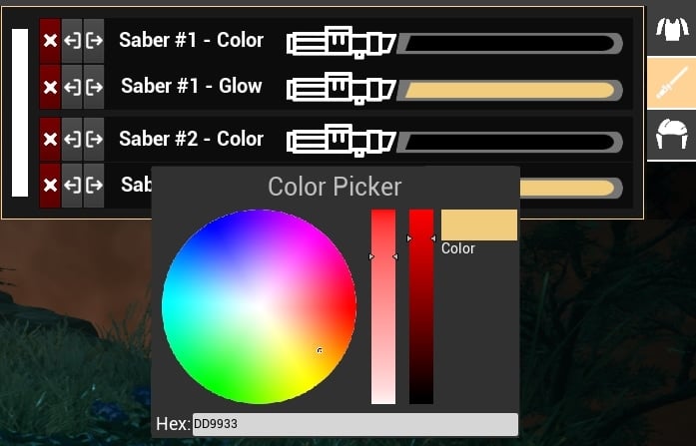
Task: Click the red X beside Saber #1 - Glow
Action: 50,87
